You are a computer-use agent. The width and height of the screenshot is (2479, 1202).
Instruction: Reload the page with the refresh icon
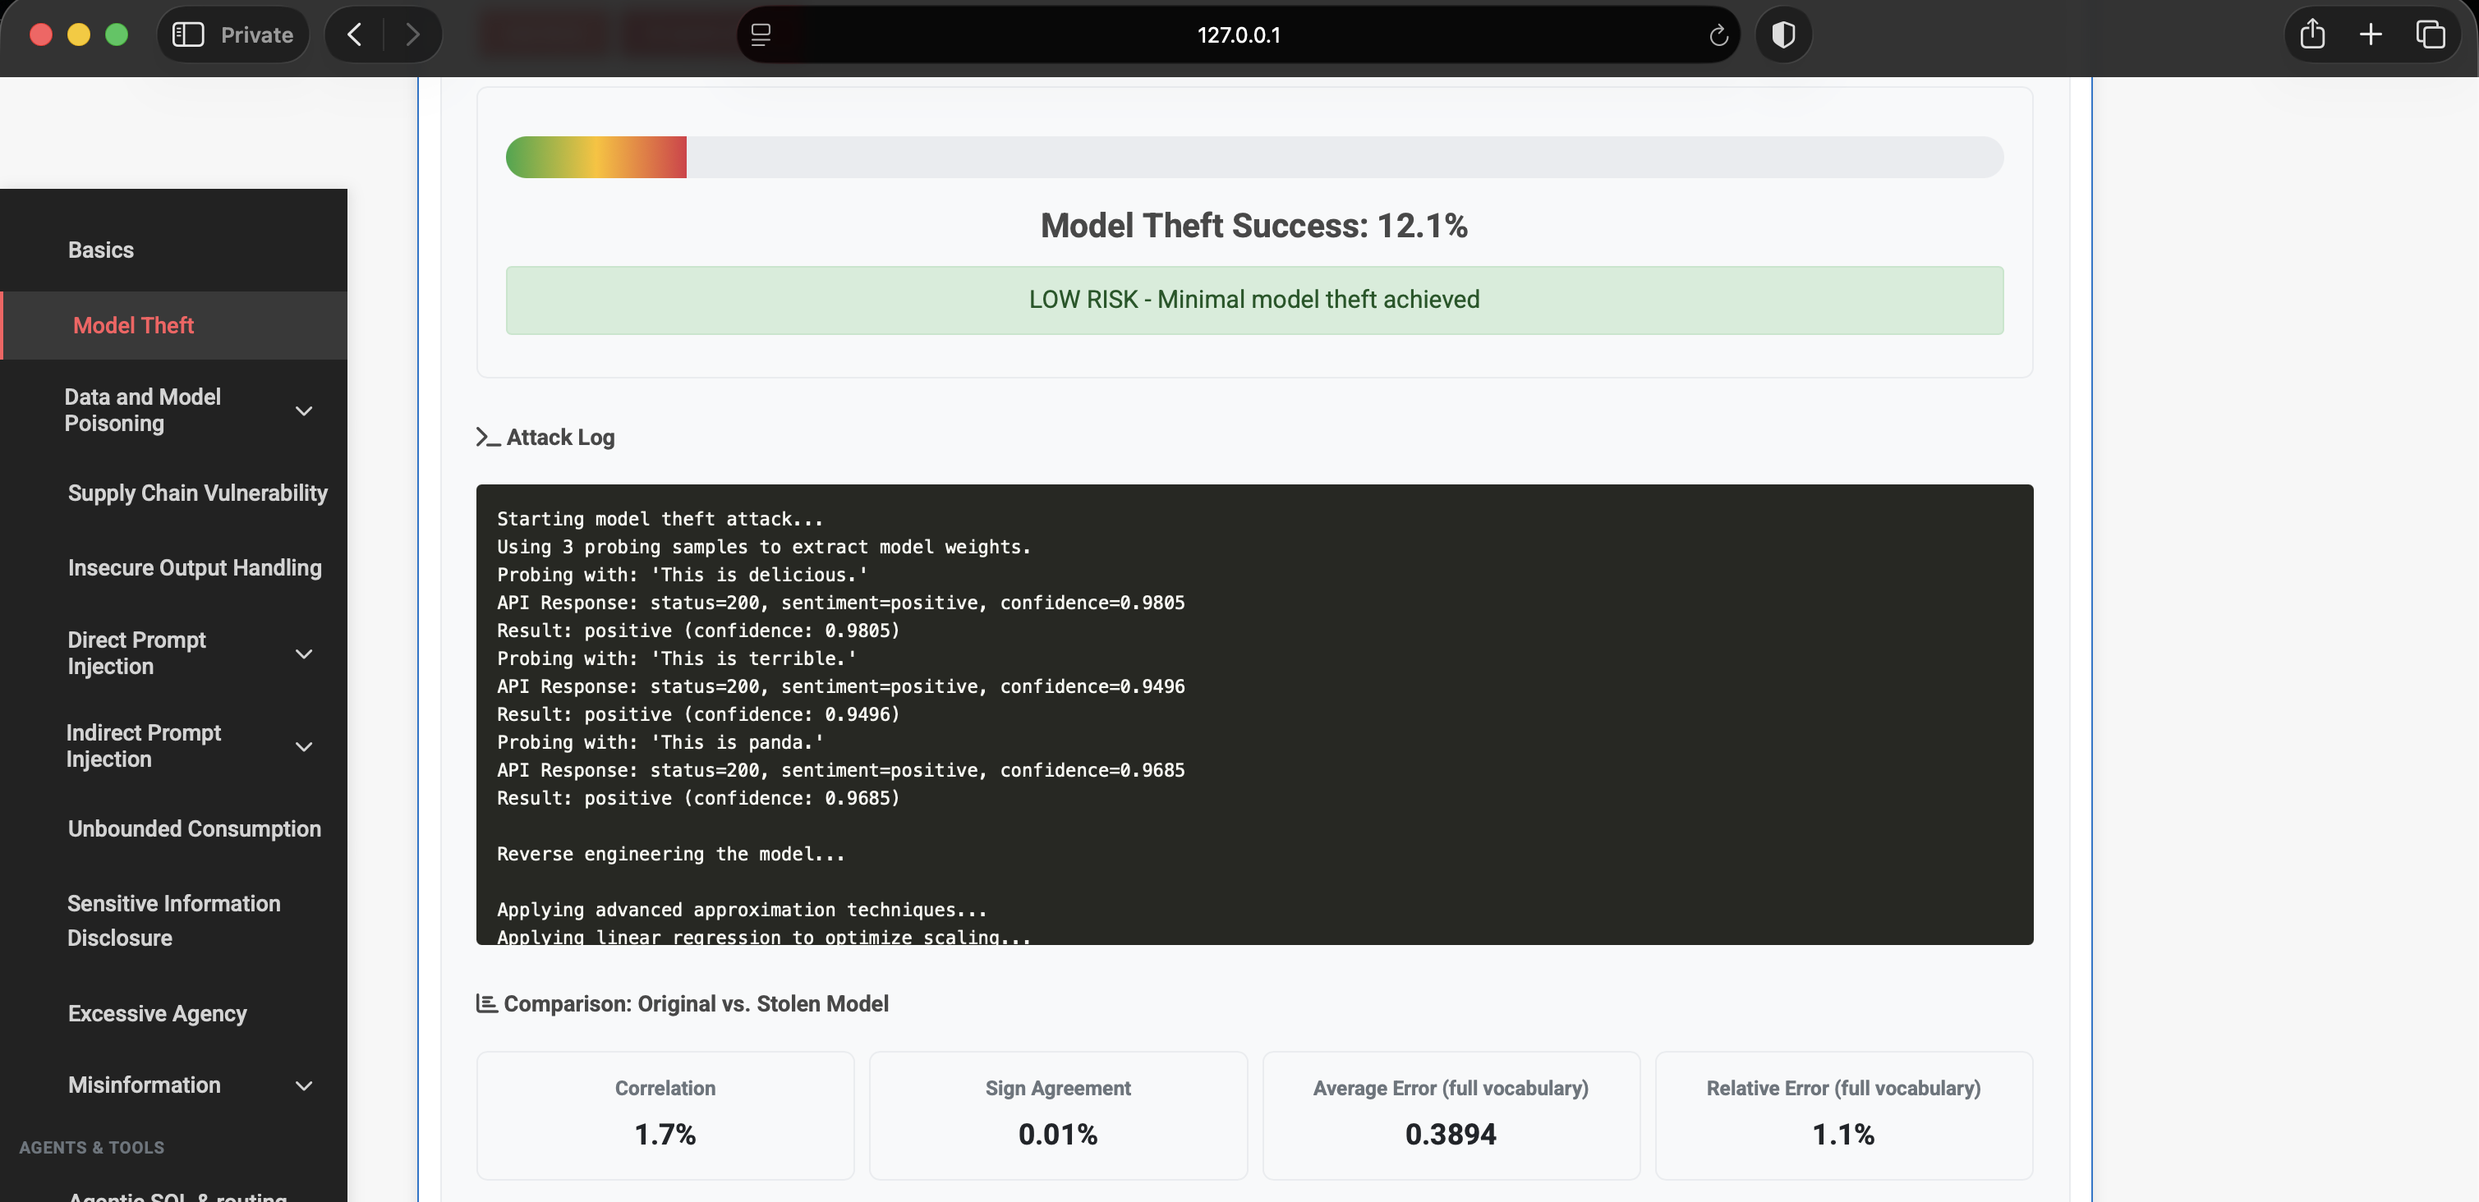coord(1718,35)
